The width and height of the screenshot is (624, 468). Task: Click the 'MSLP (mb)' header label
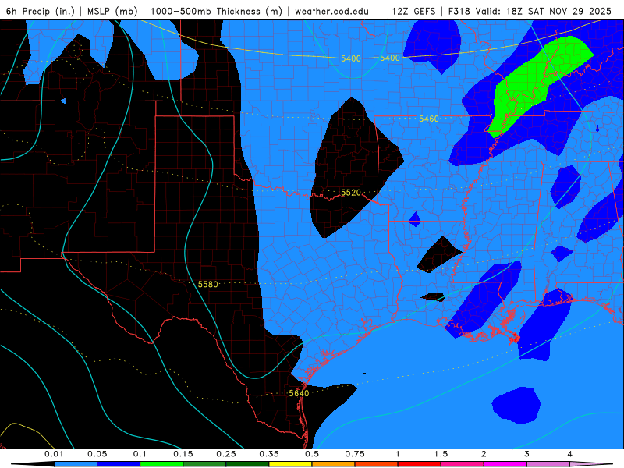(112, 11)
